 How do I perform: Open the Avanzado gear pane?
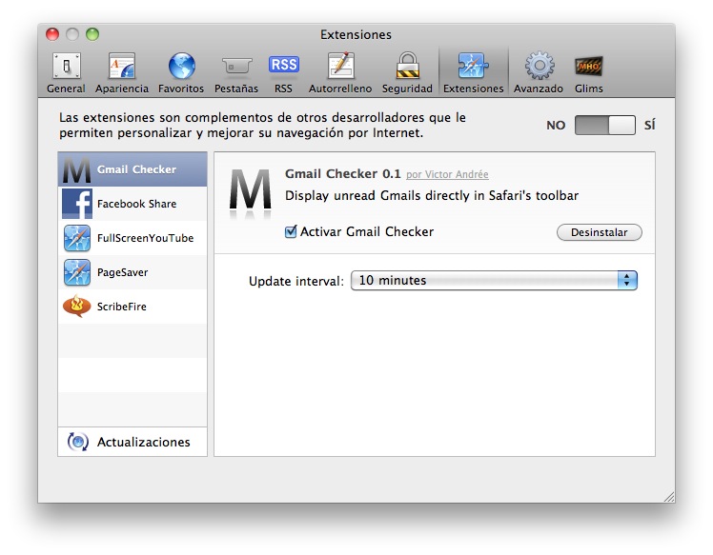(539, 72)
